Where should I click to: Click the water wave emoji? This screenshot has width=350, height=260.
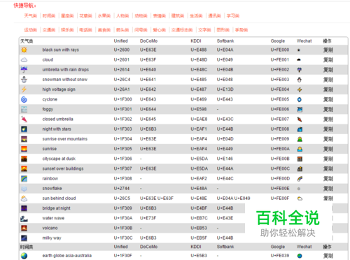point(24,218)
